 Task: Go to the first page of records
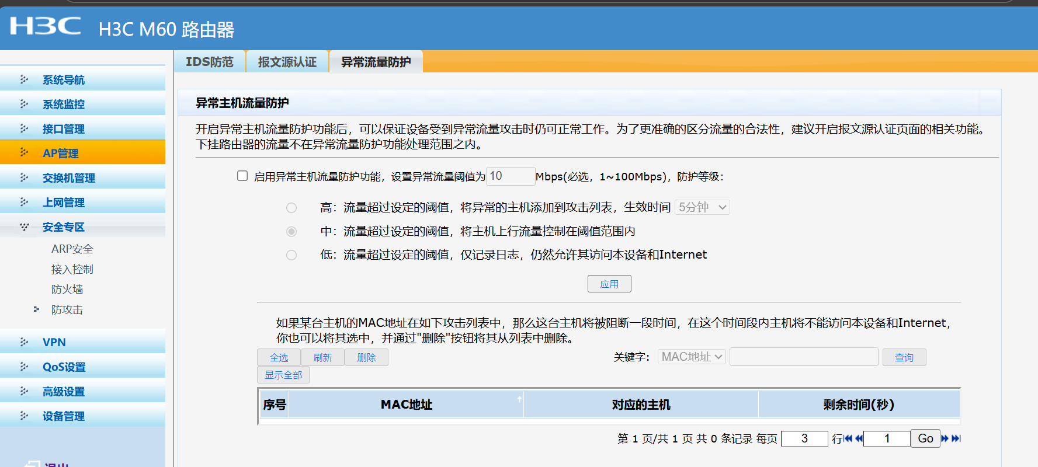[848, 438]
